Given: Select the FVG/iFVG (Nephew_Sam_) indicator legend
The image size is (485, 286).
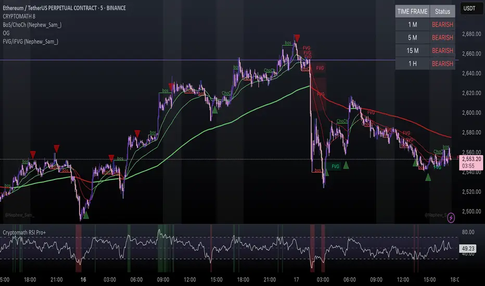Looking at the screenshot, I should pyautogui.click(x=30, y=42).
